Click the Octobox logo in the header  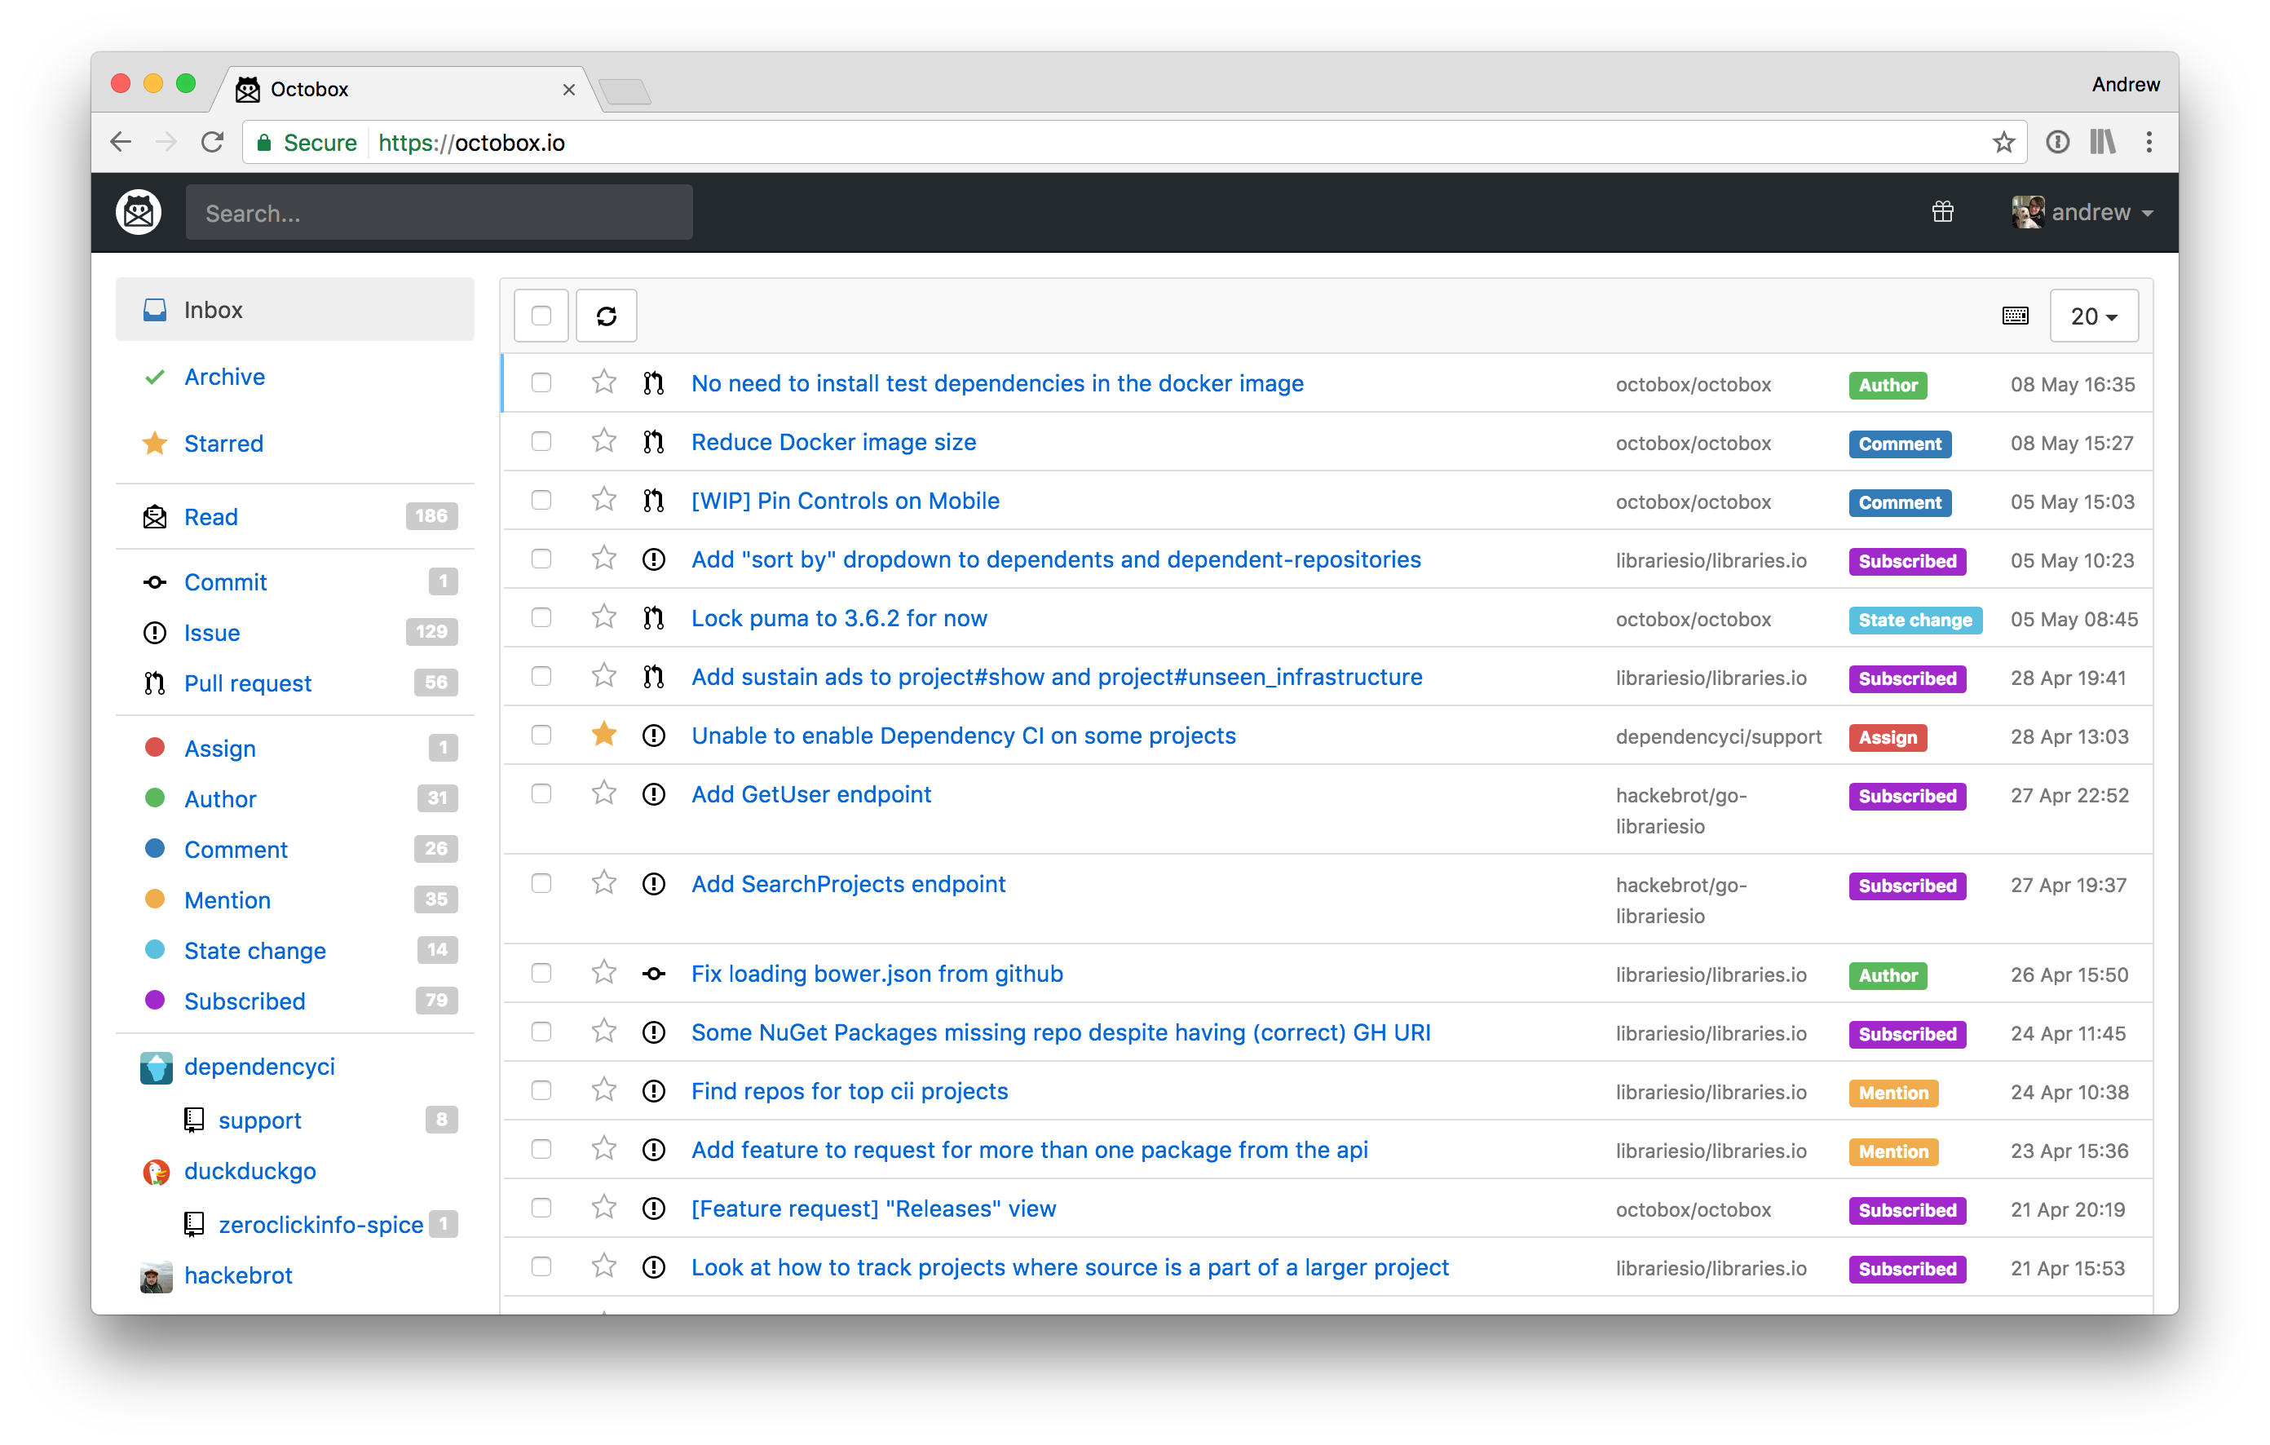(x=139, y=212)
